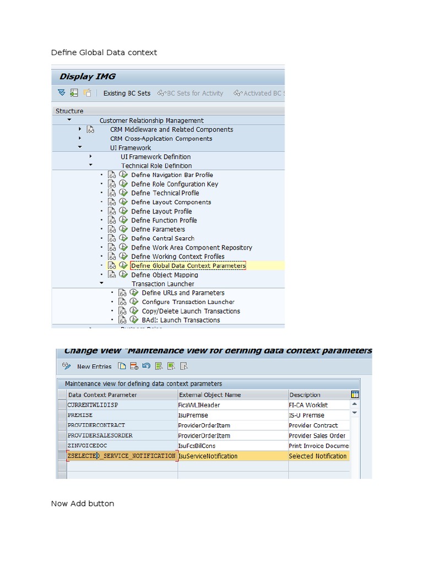Open documentation for Define Layout Components
Image resolution: width=423 pixels, height=565 pixels.
pyautogui.click(x=112, y=202)
